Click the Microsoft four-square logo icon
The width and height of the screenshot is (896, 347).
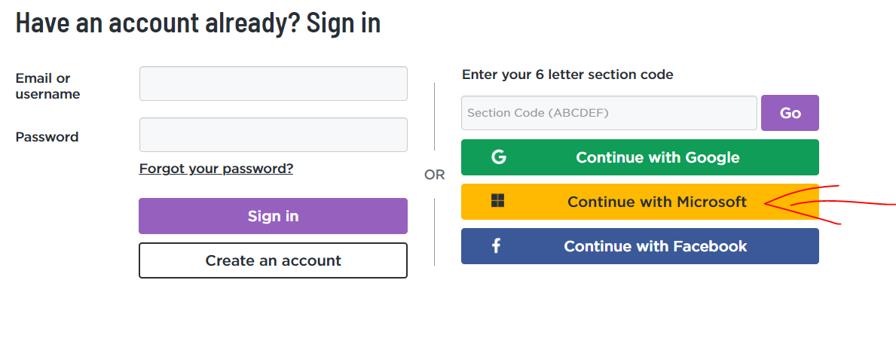pyautogui.click(x=497, y=200)
